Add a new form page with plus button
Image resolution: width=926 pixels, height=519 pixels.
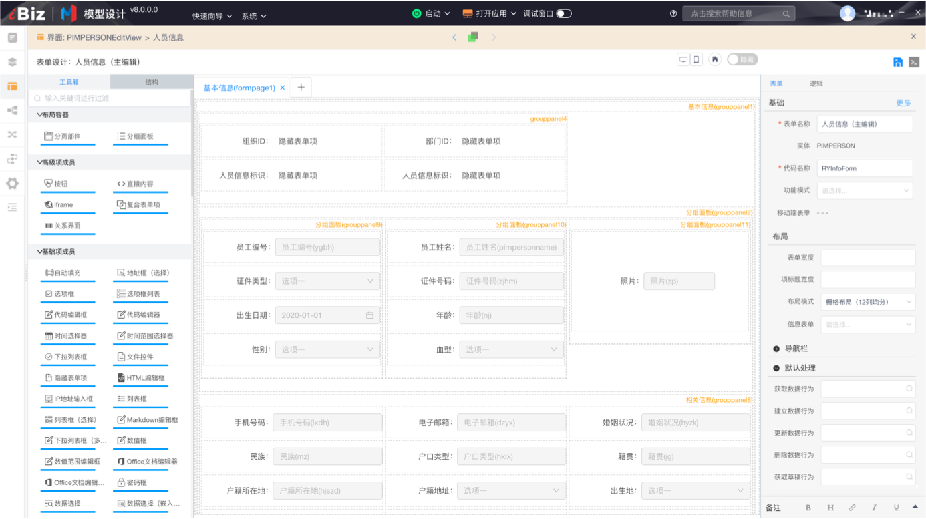301,87
